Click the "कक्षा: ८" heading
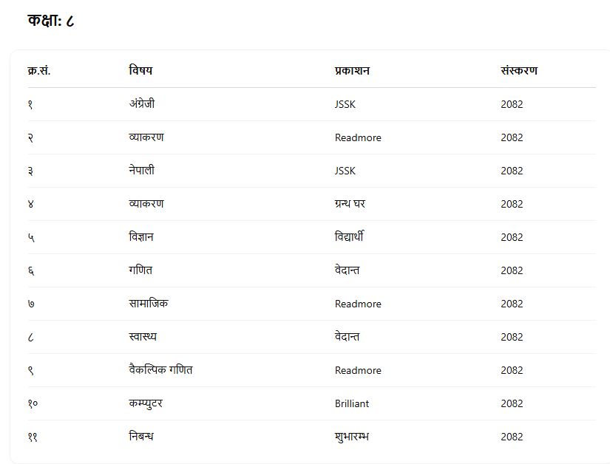The height and width of the screenshot is (464, 610). [51, 21]
